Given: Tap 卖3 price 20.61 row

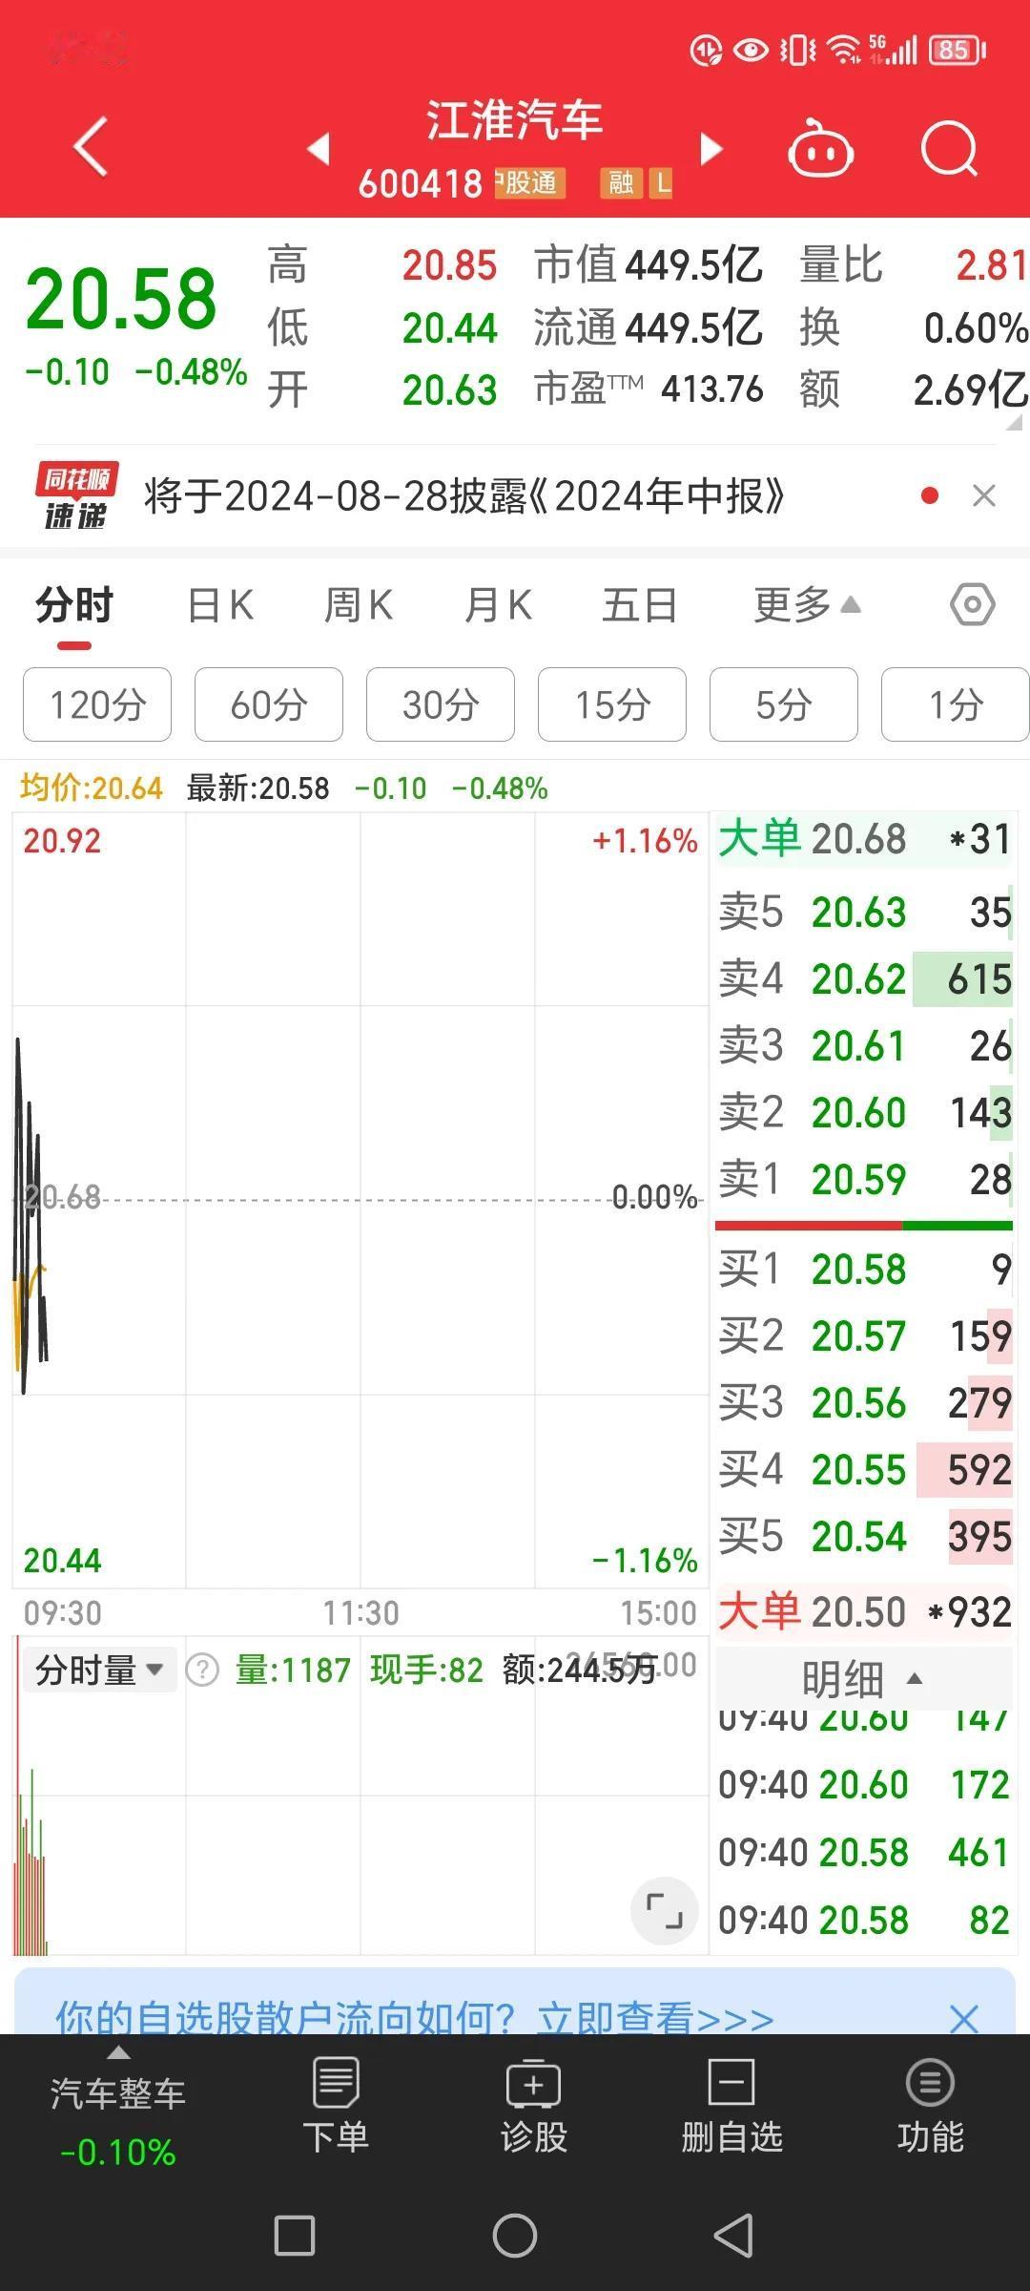Looking at the screenshot, I should tap(864, 1045).
